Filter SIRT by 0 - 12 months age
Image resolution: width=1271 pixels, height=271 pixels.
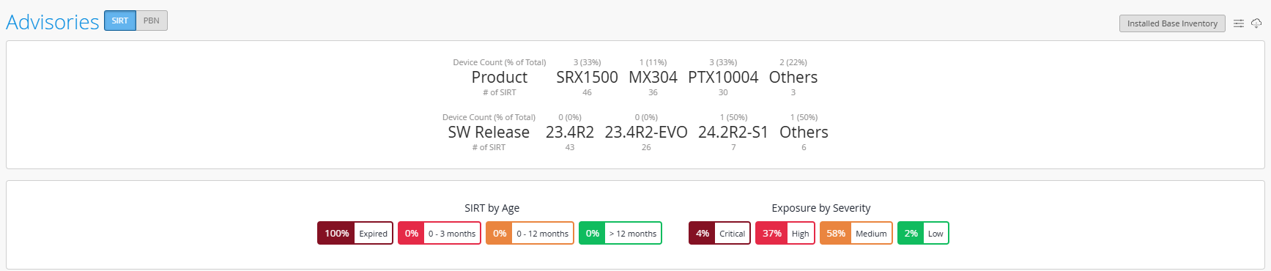530,233
